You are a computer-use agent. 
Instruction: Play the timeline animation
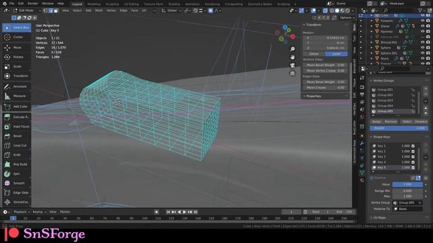tap(184, 212)
